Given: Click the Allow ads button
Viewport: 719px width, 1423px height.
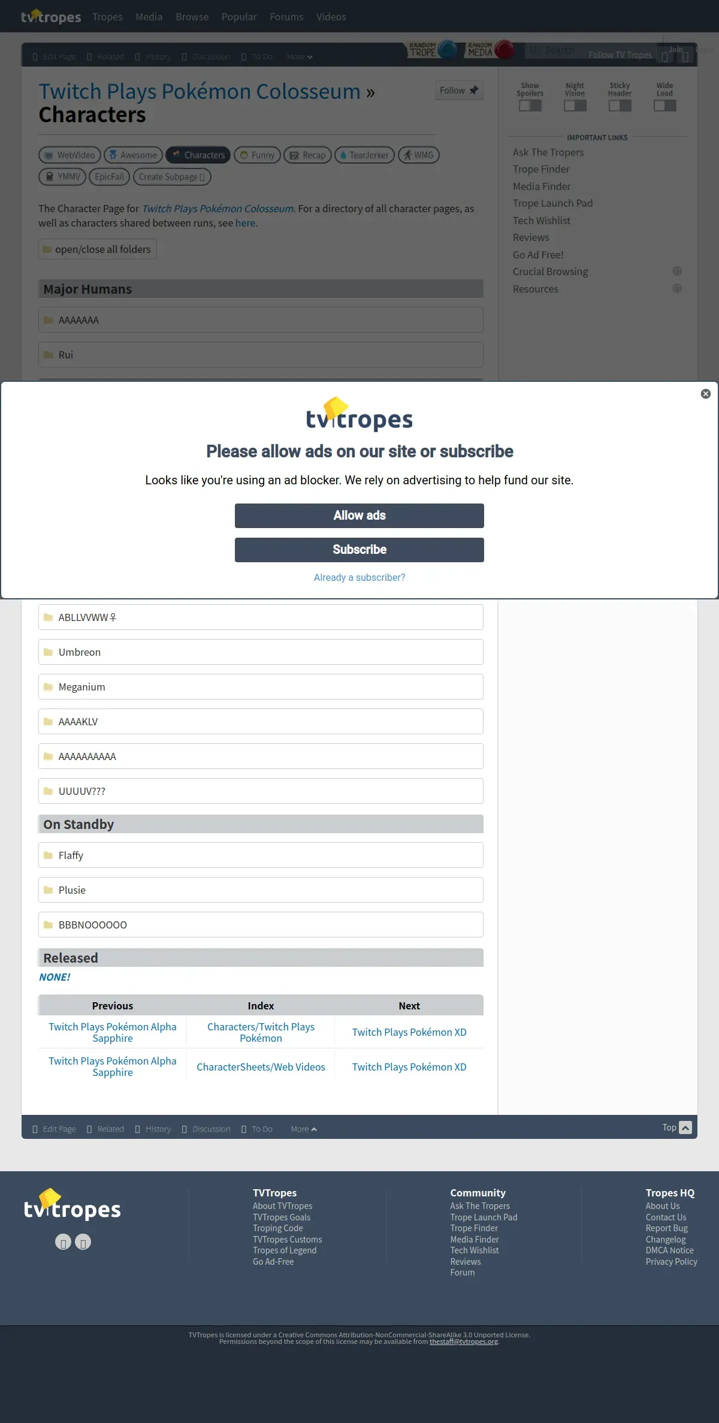Looking at the screenshot, I should (x=359, y=515).
